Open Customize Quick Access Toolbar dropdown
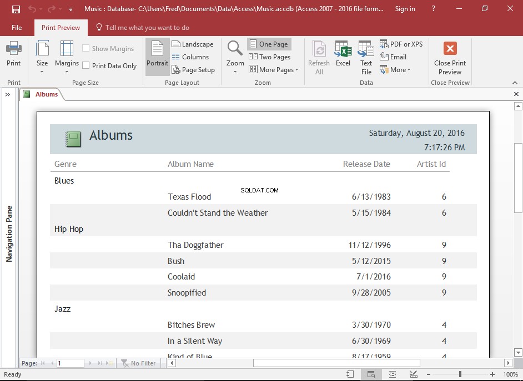The width and height of the screenshot is (523, 381). [x=71, y=9]
